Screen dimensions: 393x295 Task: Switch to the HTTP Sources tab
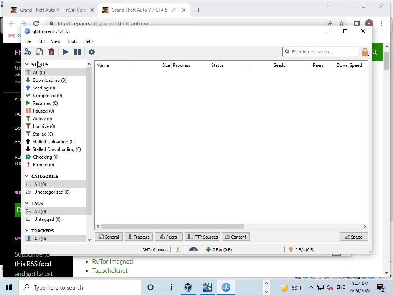pyautogui.click(x=203, y=237)
